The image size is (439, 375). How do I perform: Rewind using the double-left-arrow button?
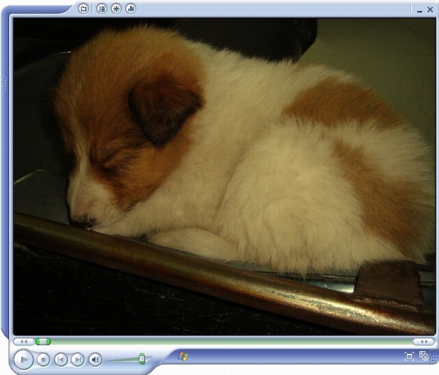coord(23,341)
